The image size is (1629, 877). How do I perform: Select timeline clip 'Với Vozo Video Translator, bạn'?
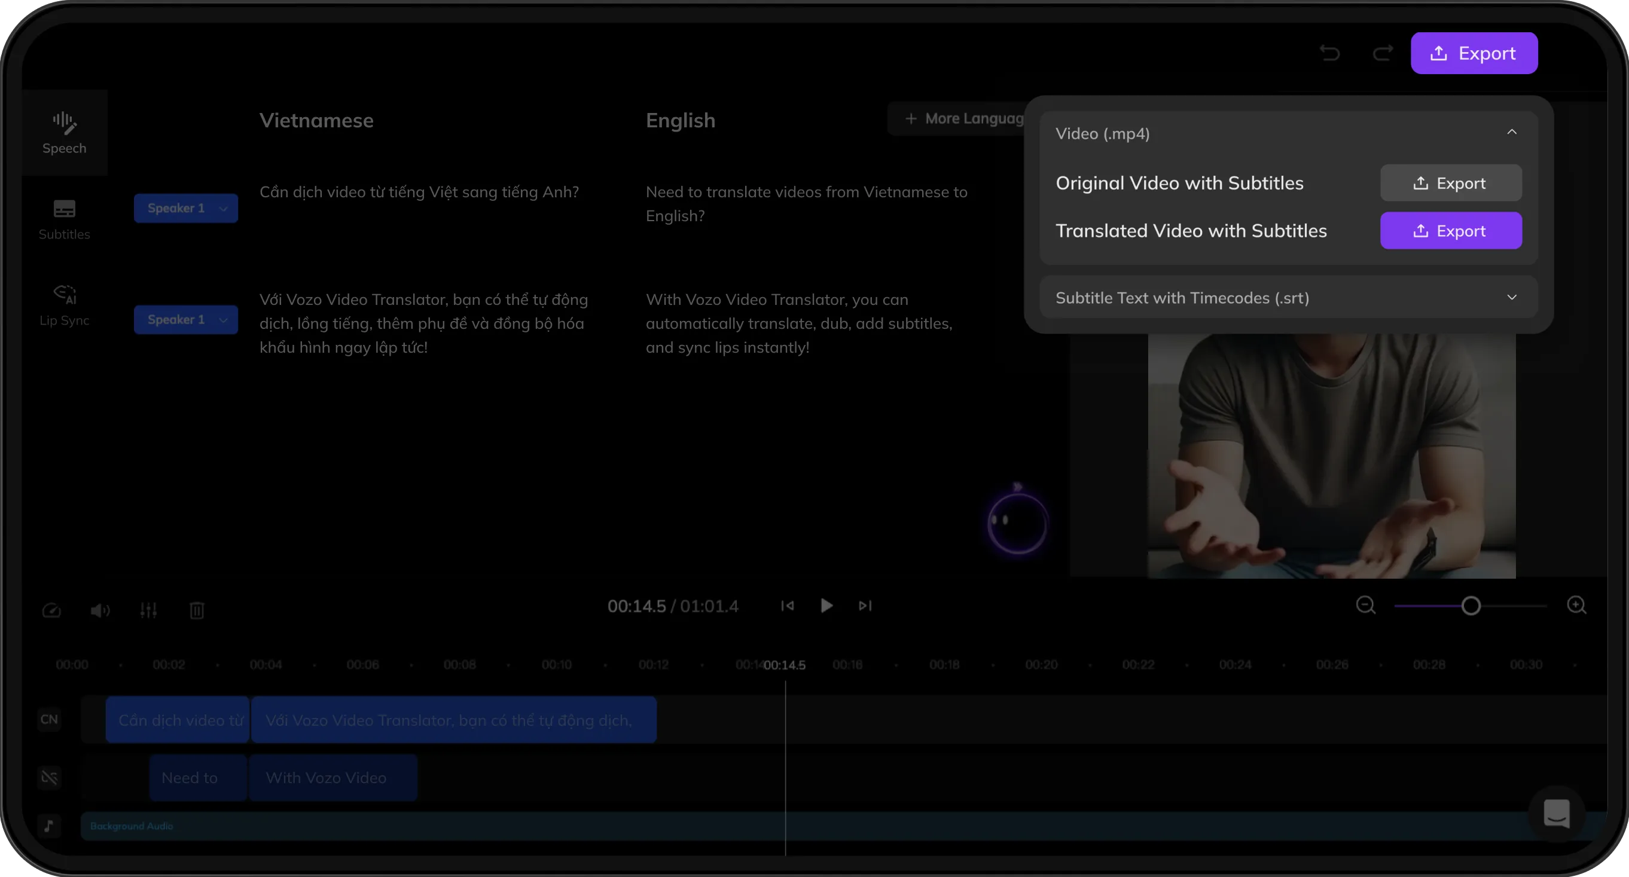(453, 720)
